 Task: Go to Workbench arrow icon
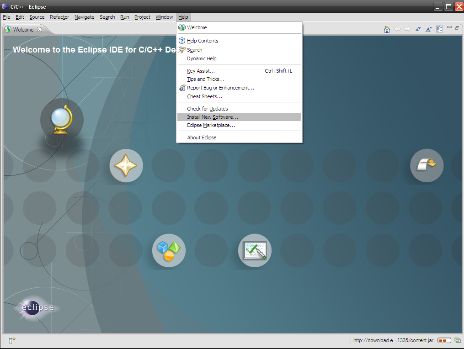(427, 165)
